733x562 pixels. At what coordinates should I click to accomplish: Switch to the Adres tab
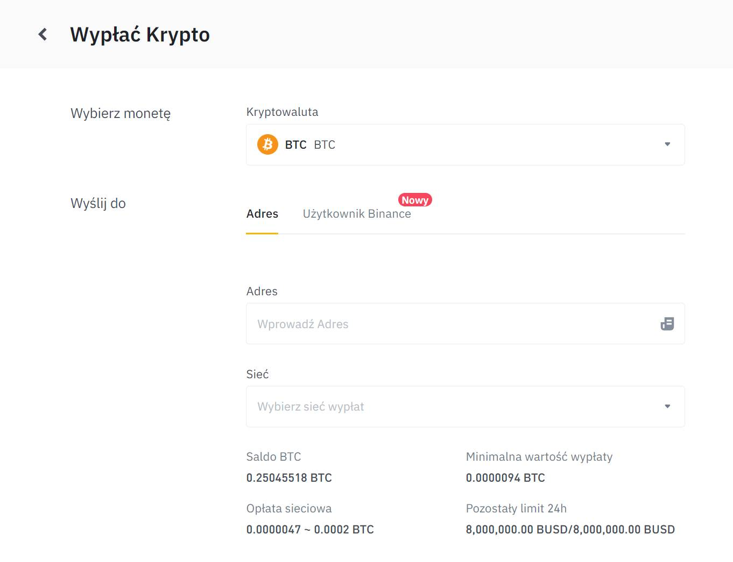pos(262,214)
